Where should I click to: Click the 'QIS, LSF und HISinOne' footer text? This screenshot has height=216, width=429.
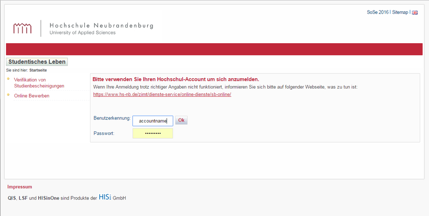pyautogui.click(x=34, y=198)
